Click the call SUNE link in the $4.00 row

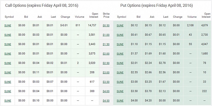[x=8, y=91]
